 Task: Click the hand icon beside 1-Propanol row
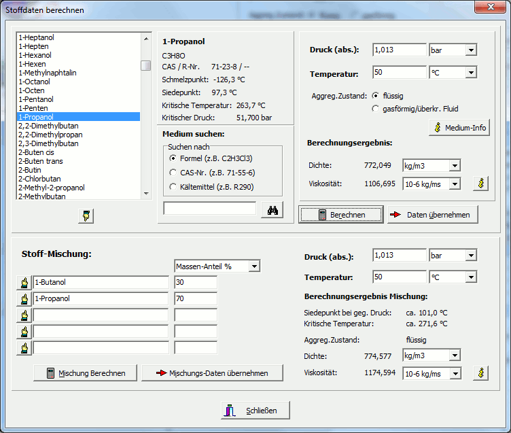tap(24, 298)
